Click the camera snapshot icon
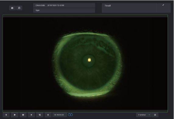 coord(12,8)
